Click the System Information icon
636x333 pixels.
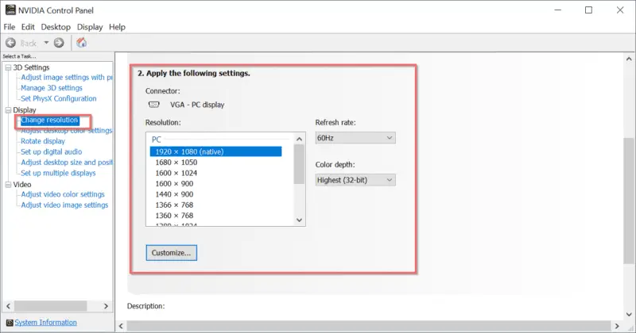(x=10, y=323)
